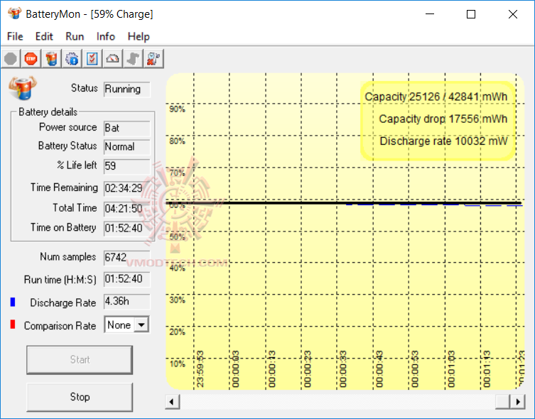Viewport: 535px width, 419px height.
Task: Click the checklist toolbar icon
Action: tap(92, 59)
